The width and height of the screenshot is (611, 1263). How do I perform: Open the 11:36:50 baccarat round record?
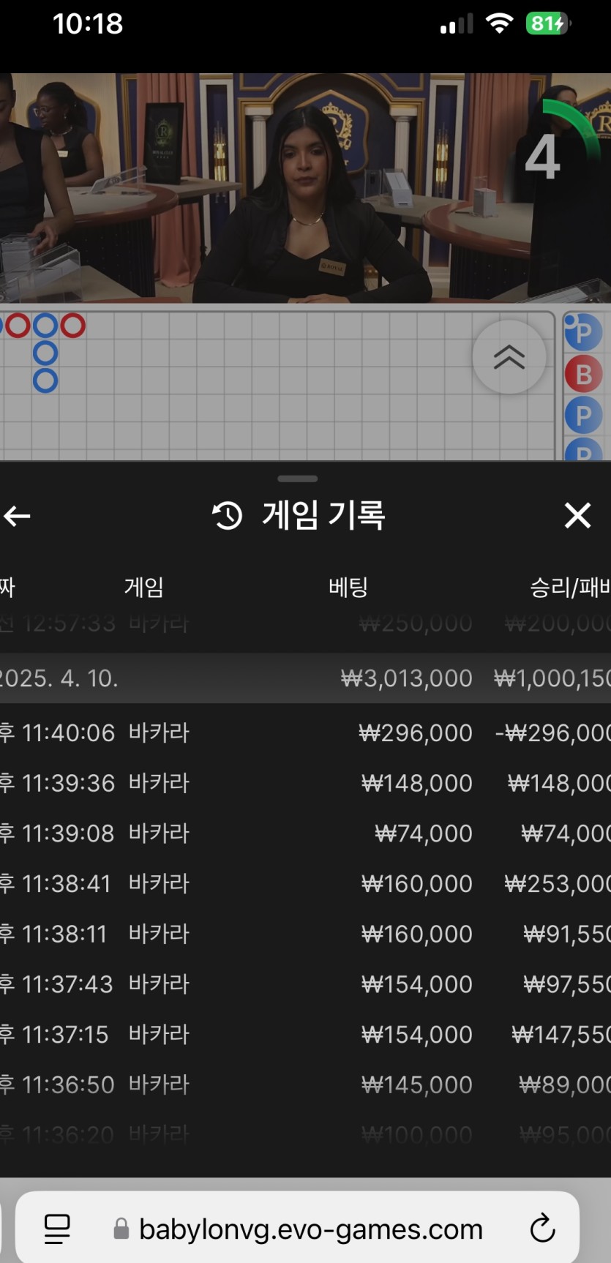[305, 1084]
